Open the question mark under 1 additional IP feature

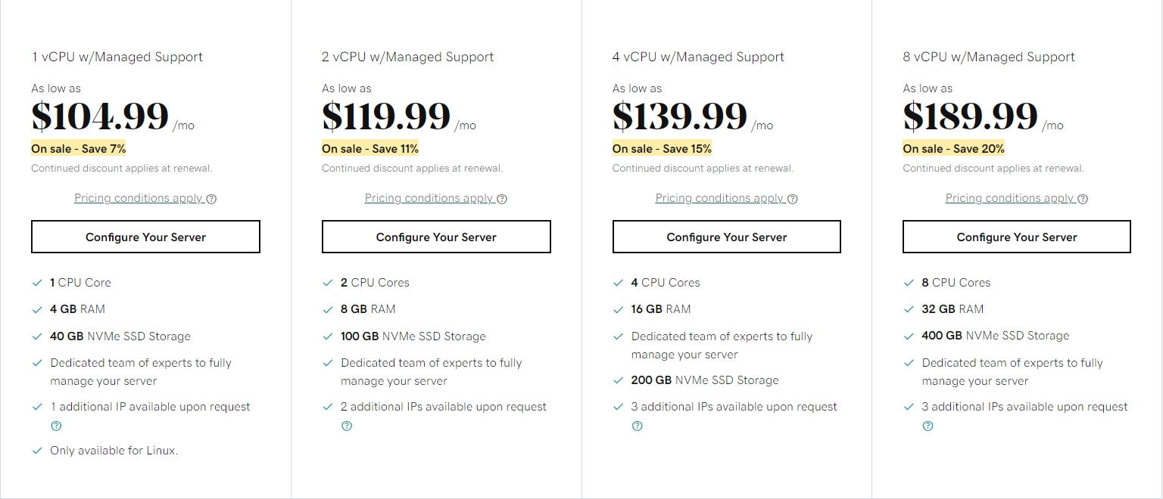click(56, 426)
